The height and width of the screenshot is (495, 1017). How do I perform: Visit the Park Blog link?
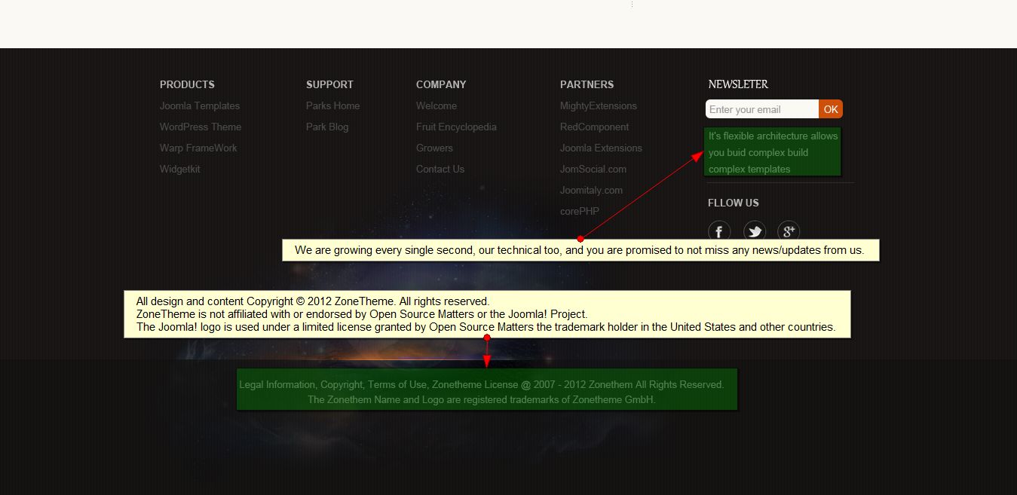coord(327,127)
